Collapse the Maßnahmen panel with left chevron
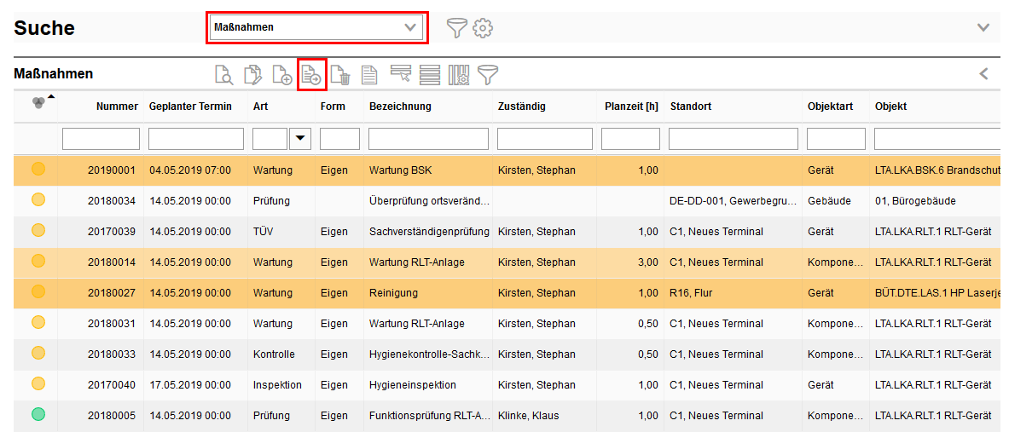This screenshot has width=1009, height=432. [x=983, y=74]
